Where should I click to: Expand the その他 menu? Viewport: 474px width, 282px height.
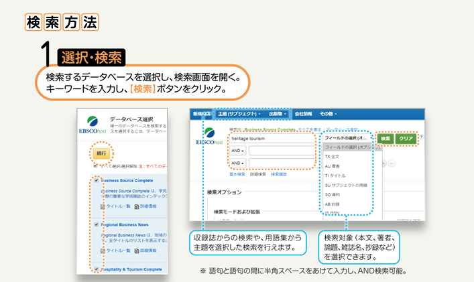[x=328, y=114]
